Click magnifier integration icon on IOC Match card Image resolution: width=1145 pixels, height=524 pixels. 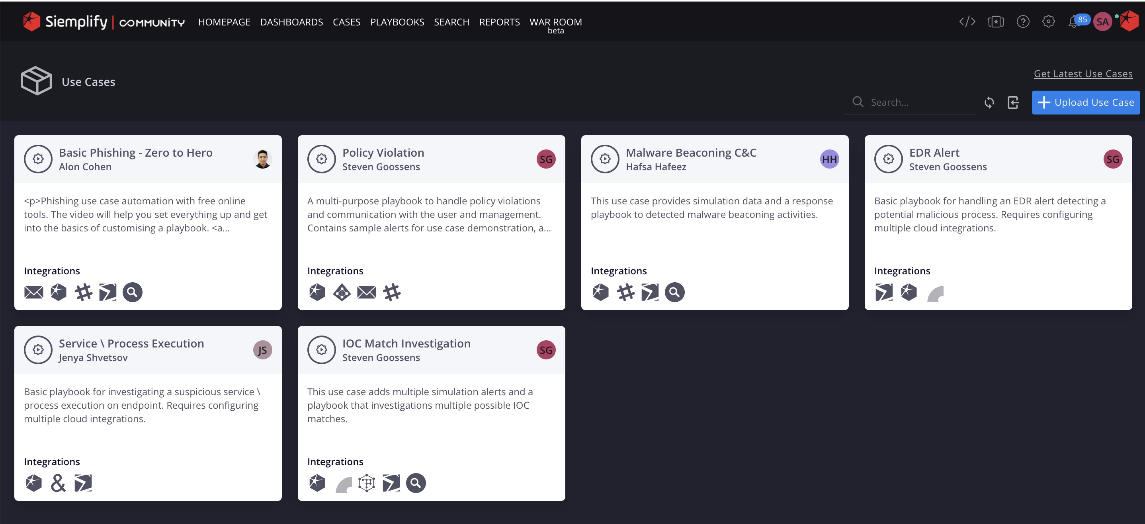[x=416, y=483]
